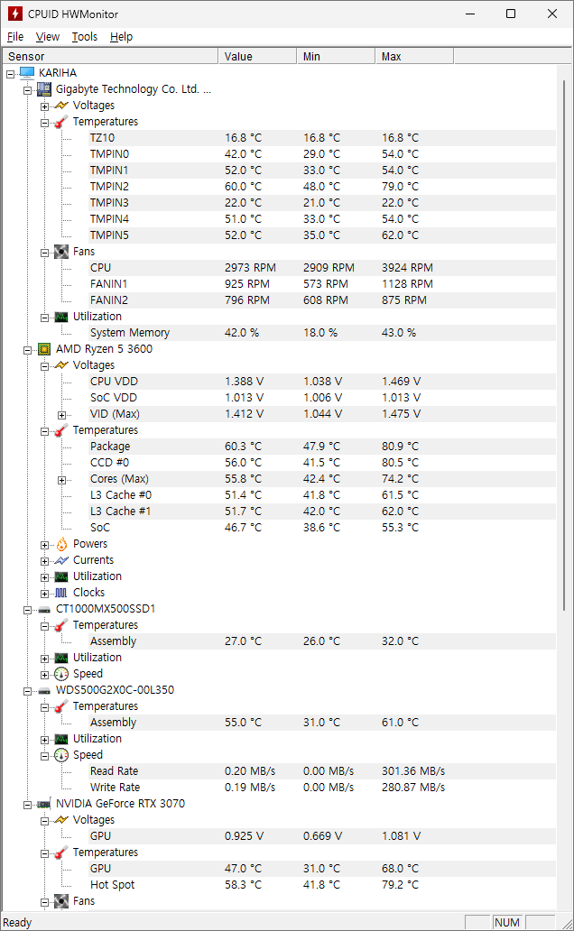
Task: Click the CT1000MX500SSD1 Temperatures thermometer icon
Action: (x=61, y=625)
